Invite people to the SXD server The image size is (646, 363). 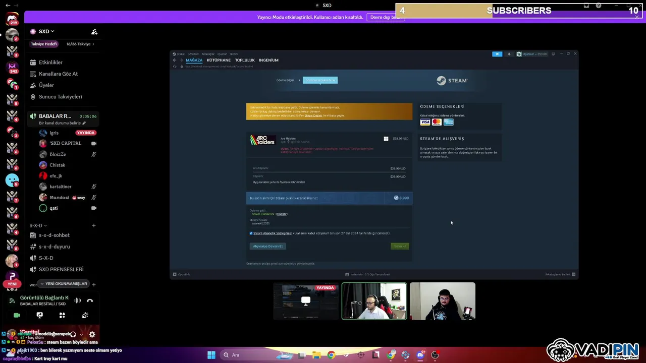pyautogui.click(x=94, y=32)
